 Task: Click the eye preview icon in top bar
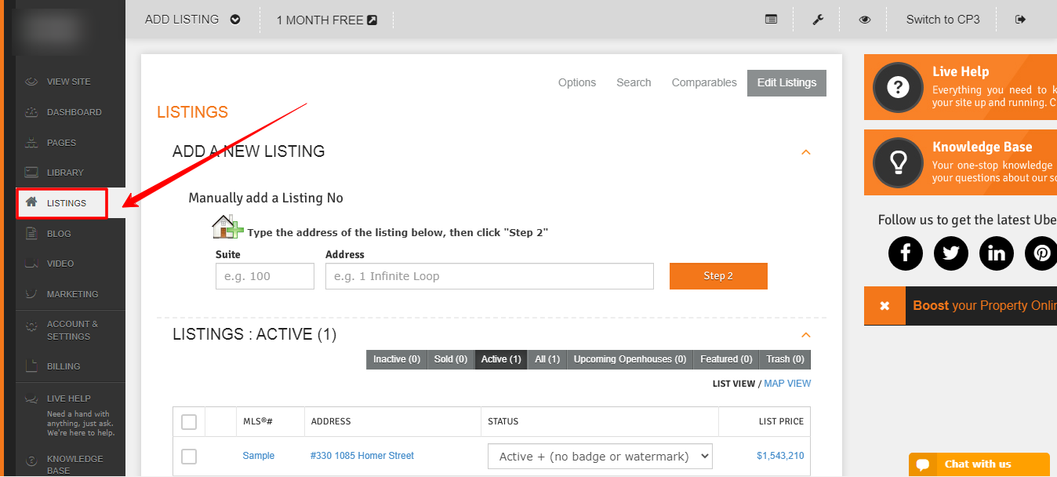pos(865,20)
